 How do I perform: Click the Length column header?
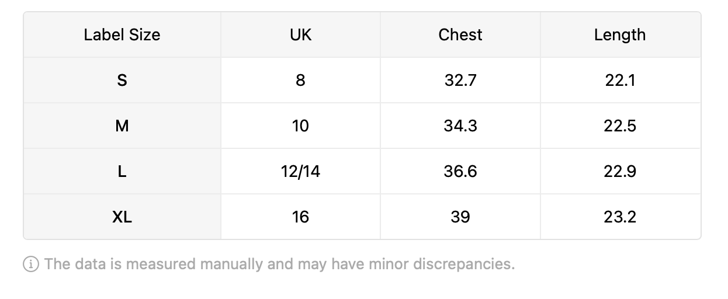[x=620, y=34]
